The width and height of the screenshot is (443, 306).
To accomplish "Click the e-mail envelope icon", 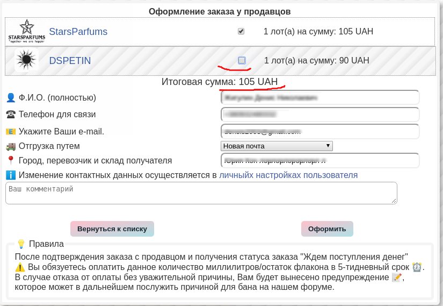I will [11, 132].
